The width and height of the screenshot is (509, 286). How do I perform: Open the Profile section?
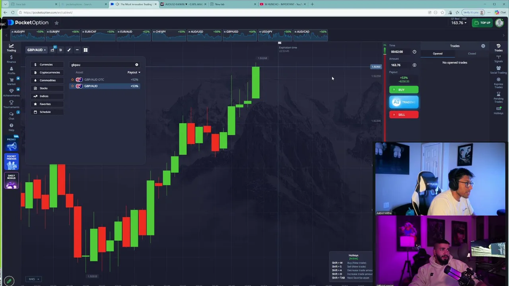point(11,71)
